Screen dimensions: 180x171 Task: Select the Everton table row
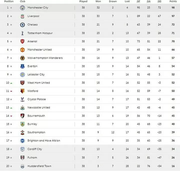(x=90, y=66)
